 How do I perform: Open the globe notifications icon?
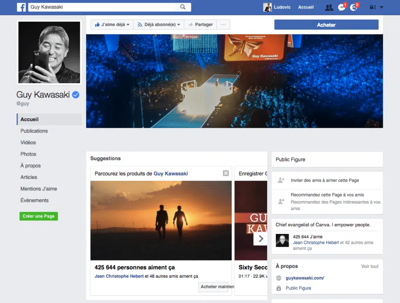354,7
